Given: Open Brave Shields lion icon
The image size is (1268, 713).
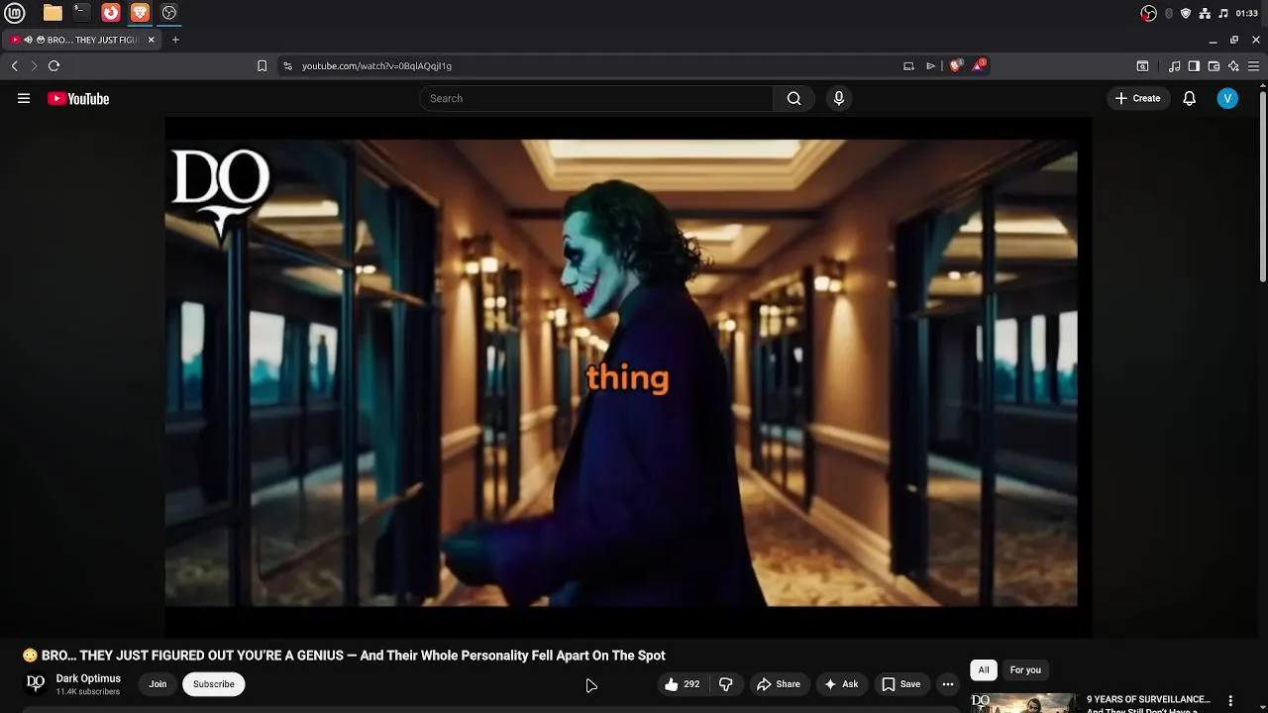Looking at the screenshot, I should point(955,65).
